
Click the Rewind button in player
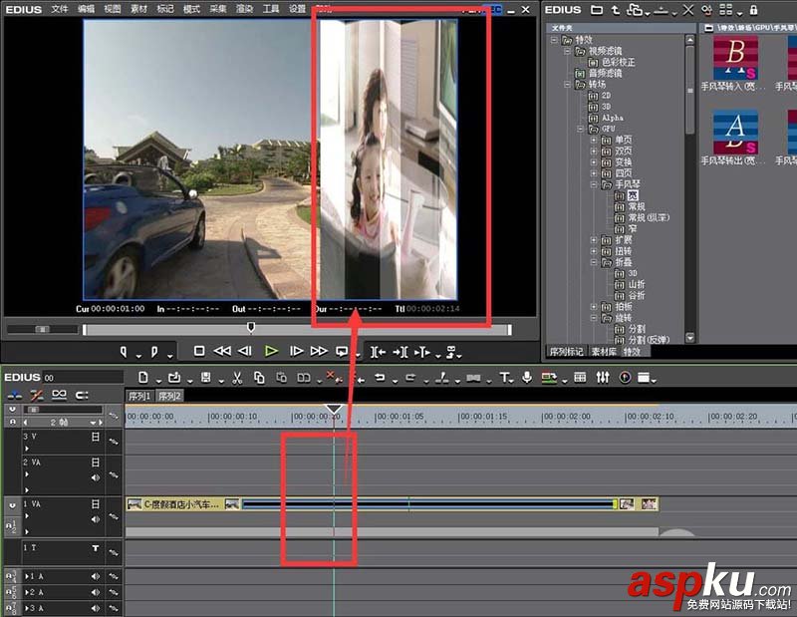click(x=222, y=351)
